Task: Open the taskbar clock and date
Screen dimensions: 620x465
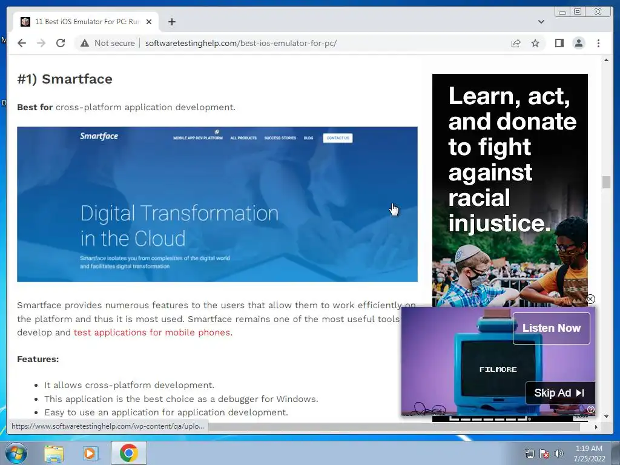Action: (589, 453)
